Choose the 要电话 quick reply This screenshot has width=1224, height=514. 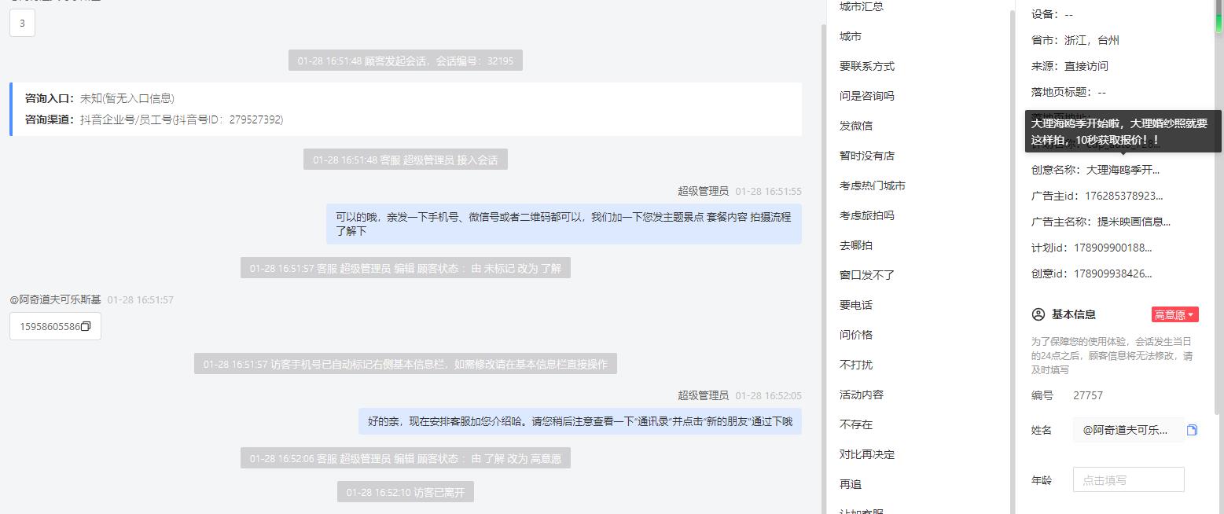856,305
